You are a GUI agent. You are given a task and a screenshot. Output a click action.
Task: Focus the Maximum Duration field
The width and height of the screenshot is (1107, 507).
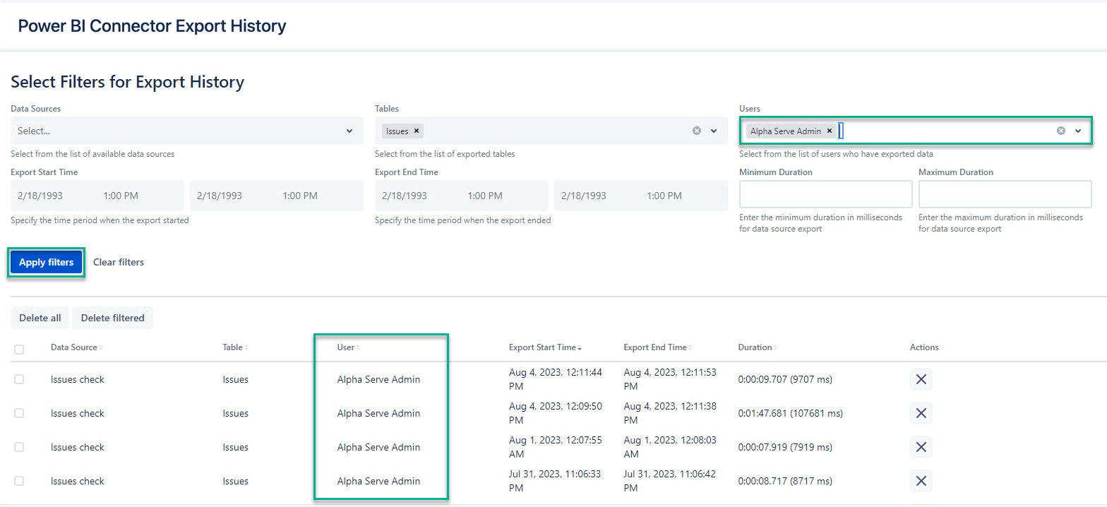click(1005, 194)
